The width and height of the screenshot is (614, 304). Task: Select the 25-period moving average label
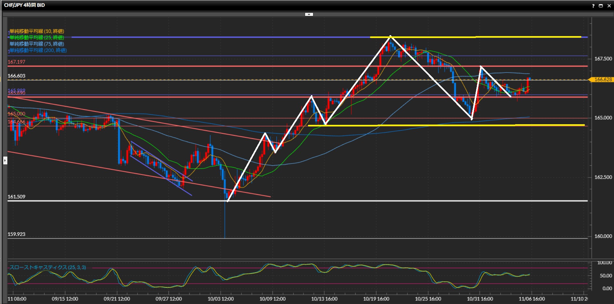pos(37,38)
